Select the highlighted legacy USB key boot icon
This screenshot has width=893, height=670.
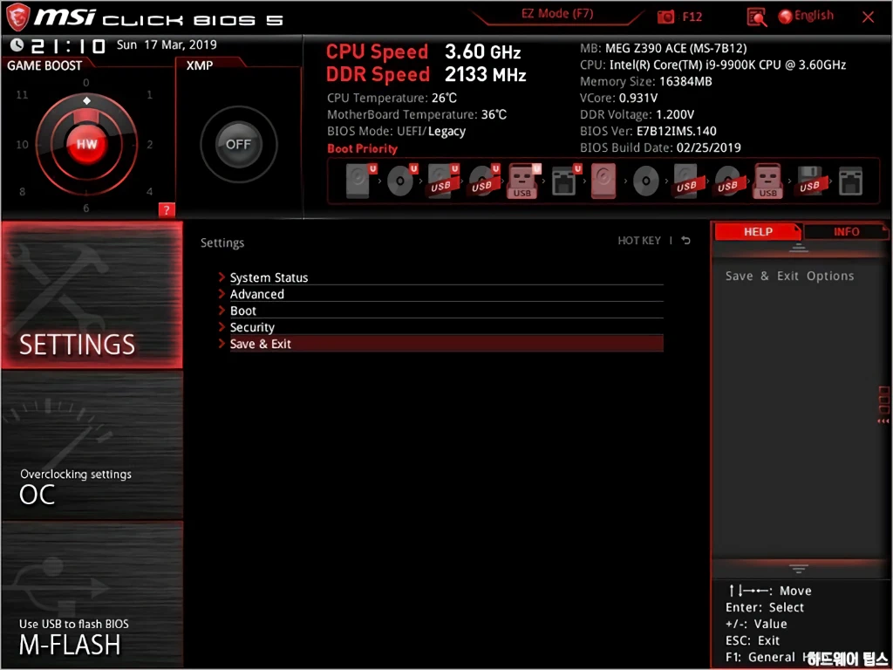pyautogui.click(x=767, y=181)
